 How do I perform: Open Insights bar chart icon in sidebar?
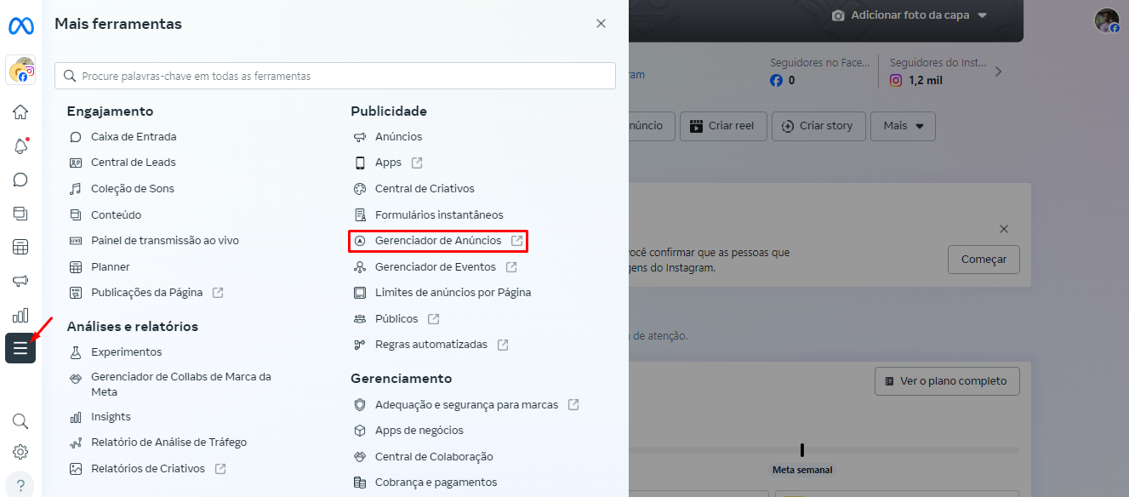[x=20, y=316]
